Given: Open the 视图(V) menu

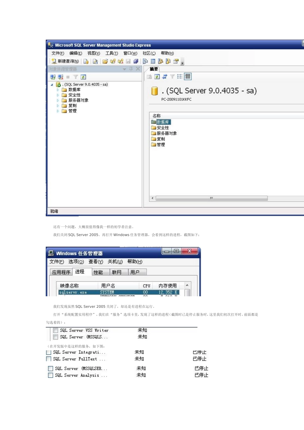Looking at the screenshot, I should (x=94, y=53).
